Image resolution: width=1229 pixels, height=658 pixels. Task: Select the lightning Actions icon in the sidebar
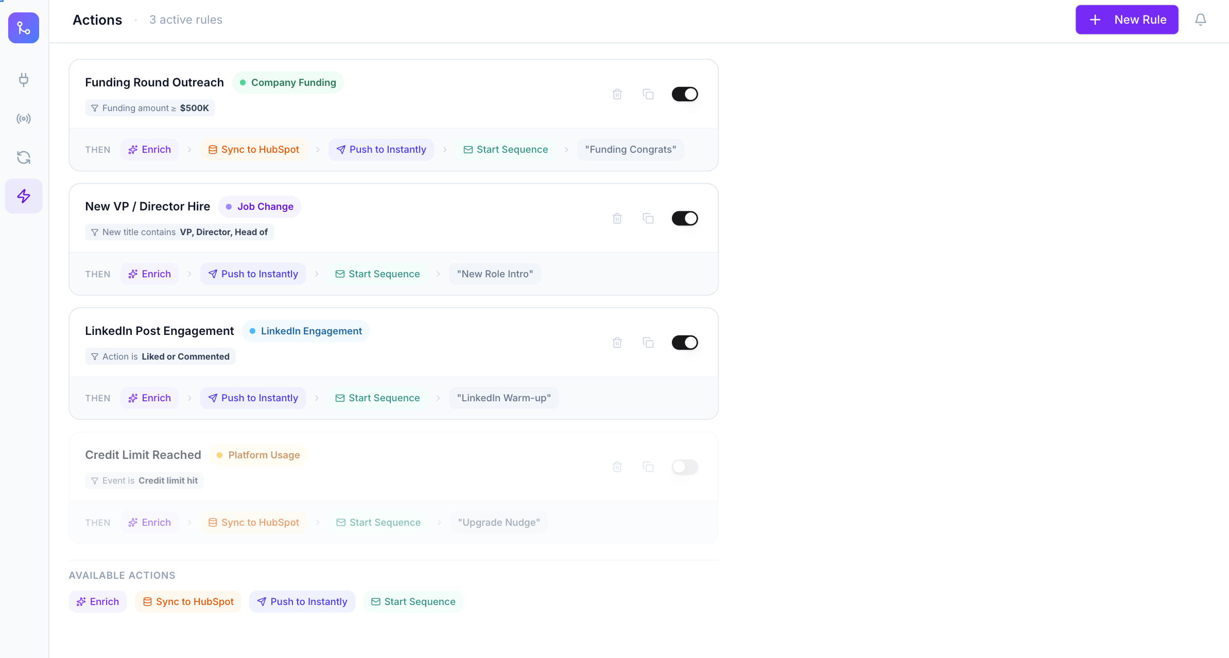pyautogui.click(x=23, y=196)
